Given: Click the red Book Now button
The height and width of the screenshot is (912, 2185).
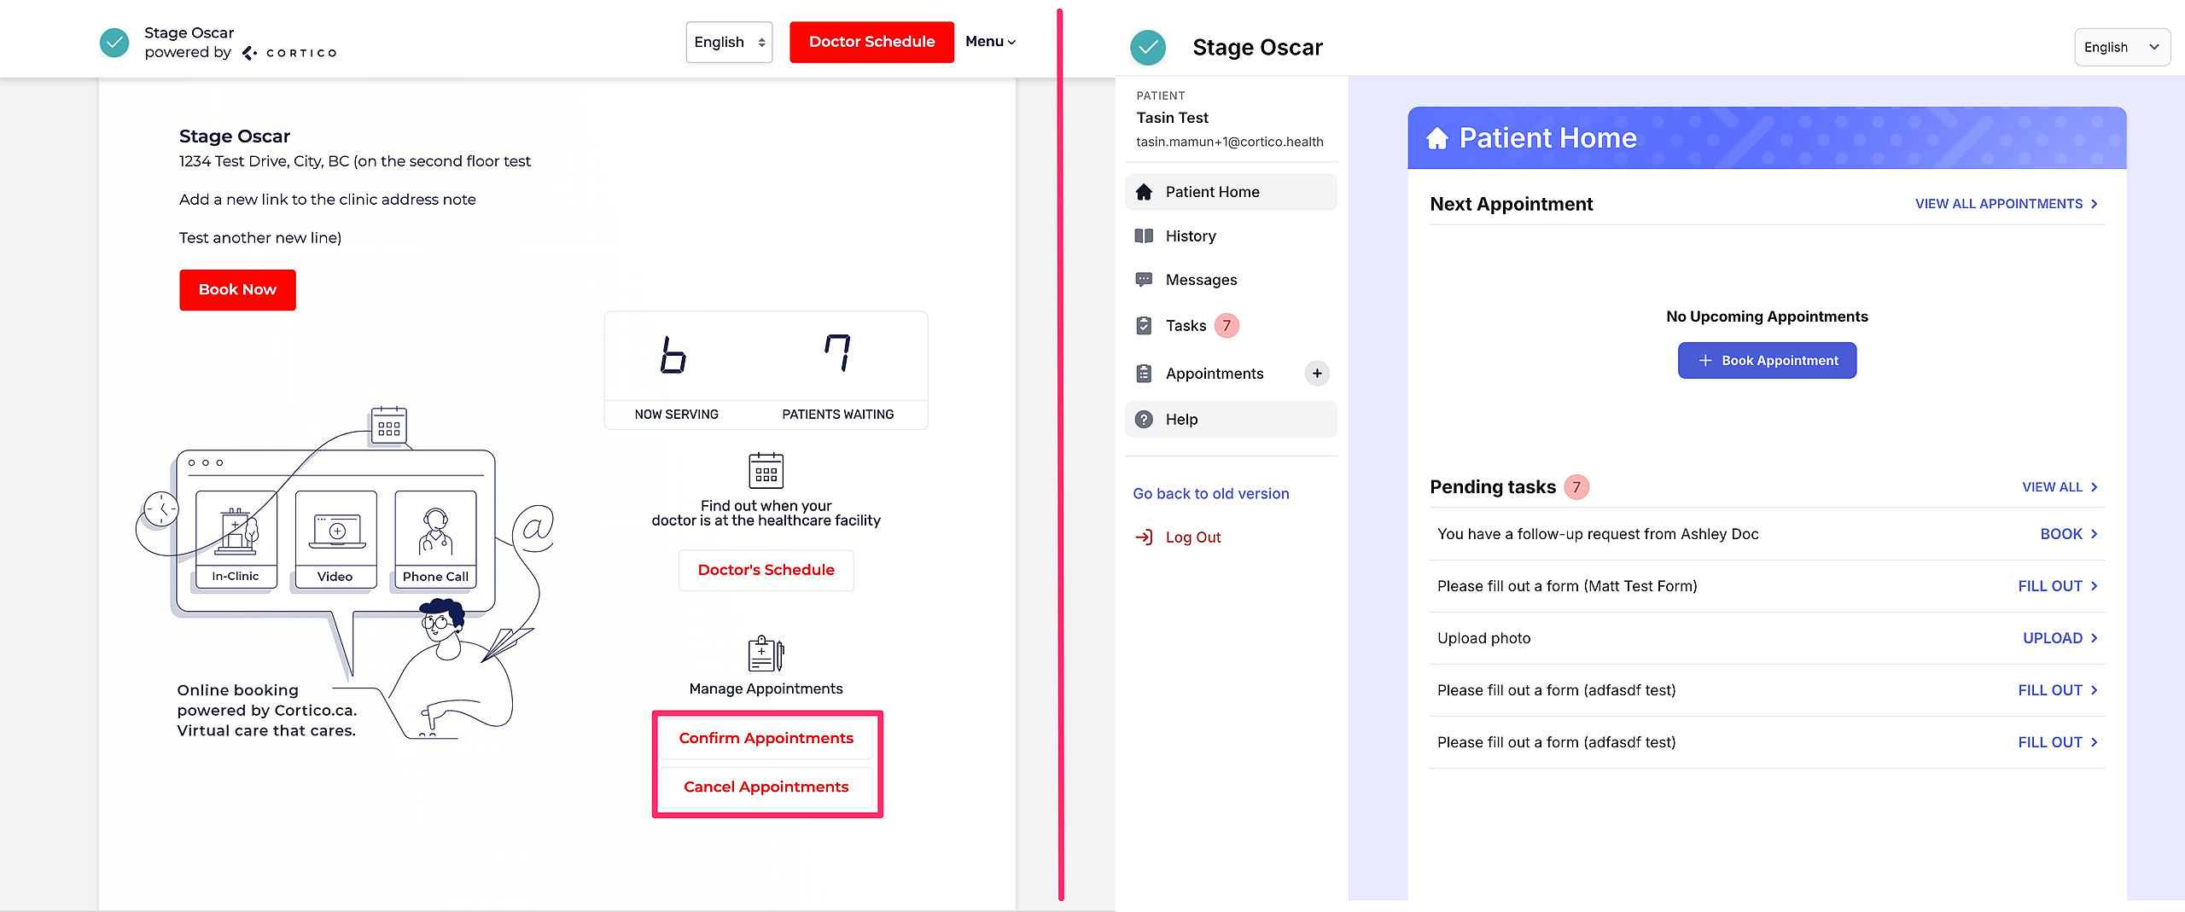Looking at the screenshot, I should pos(237,290).
